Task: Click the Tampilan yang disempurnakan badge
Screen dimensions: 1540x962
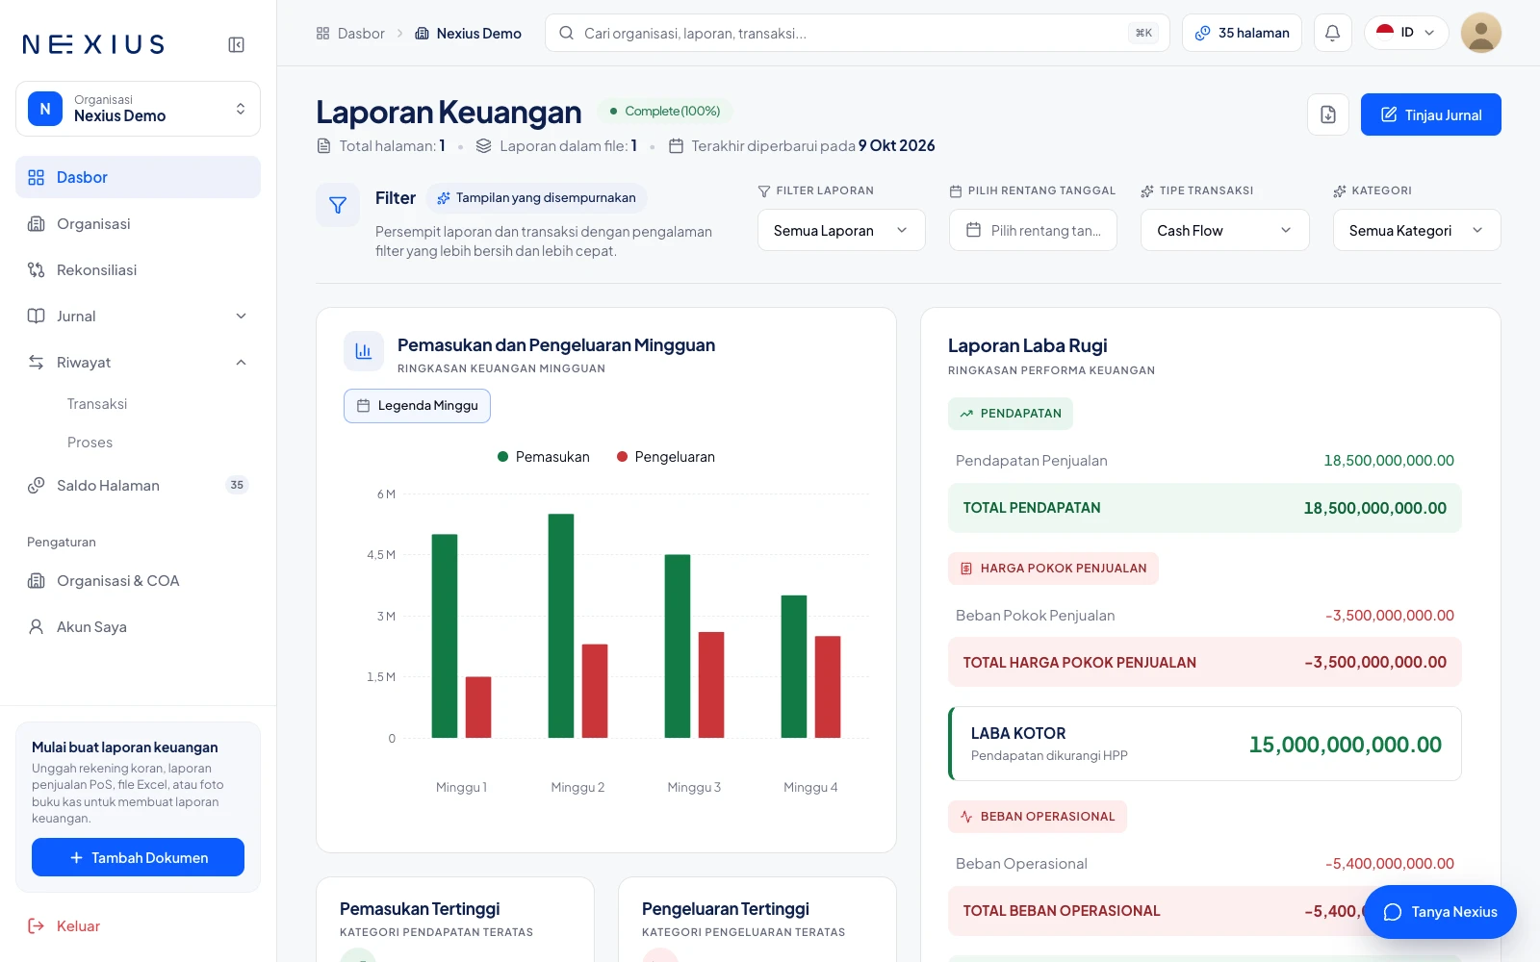Action: point(536,198)
